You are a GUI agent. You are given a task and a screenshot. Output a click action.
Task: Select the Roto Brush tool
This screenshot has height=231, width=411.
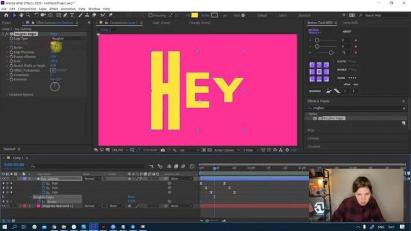click(x=103, y=15)
